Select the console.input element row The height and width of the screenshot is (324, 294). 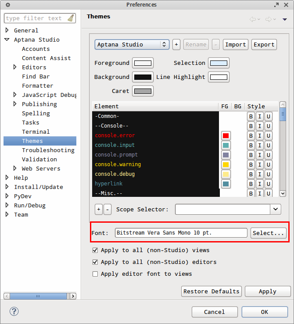(155, 145)
